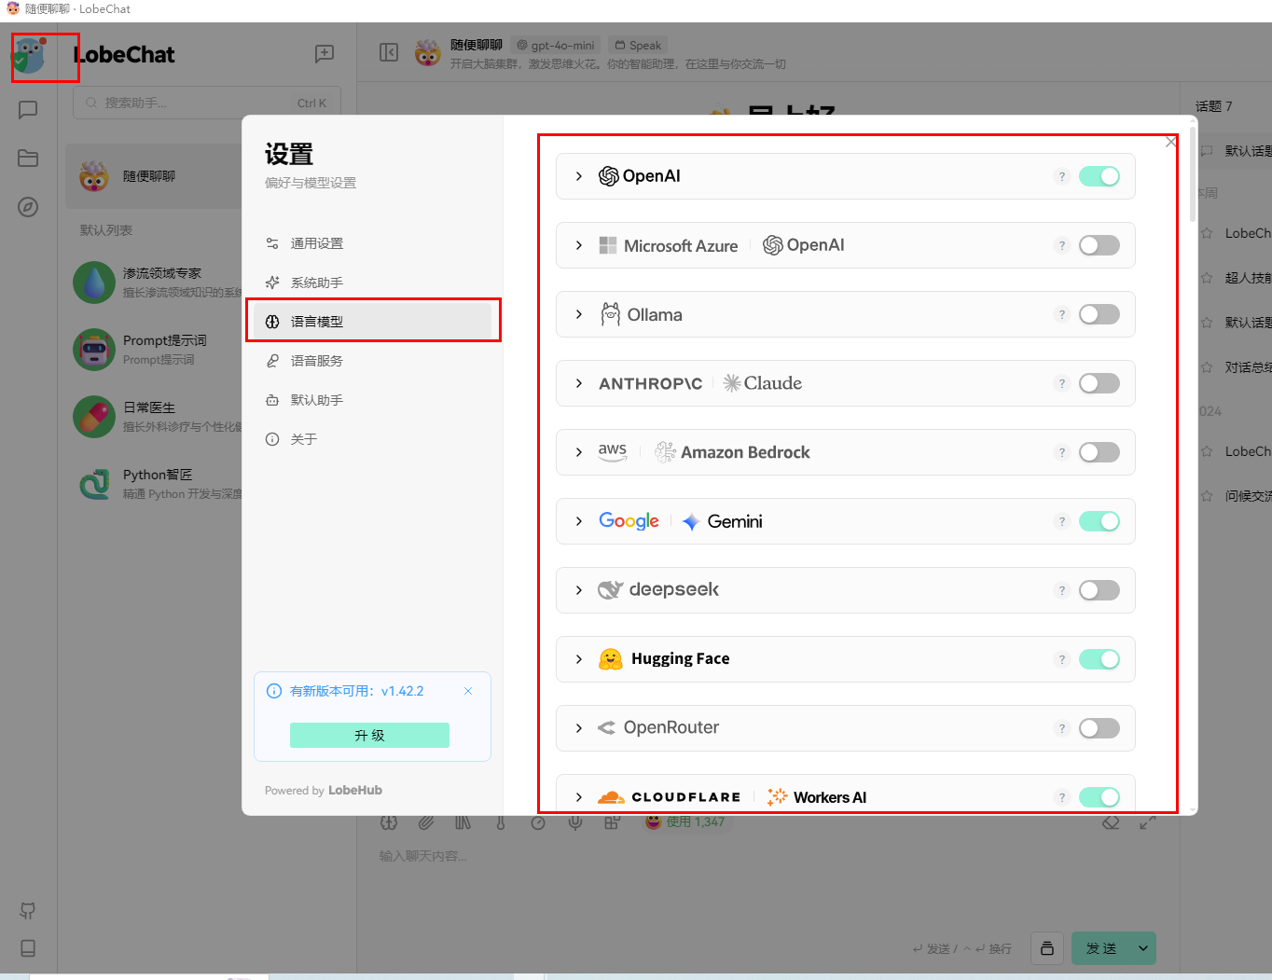This screenshot has width=1272, height=980.
Task: Open the 关于 settings tab
Action: (x=372, y=439)
